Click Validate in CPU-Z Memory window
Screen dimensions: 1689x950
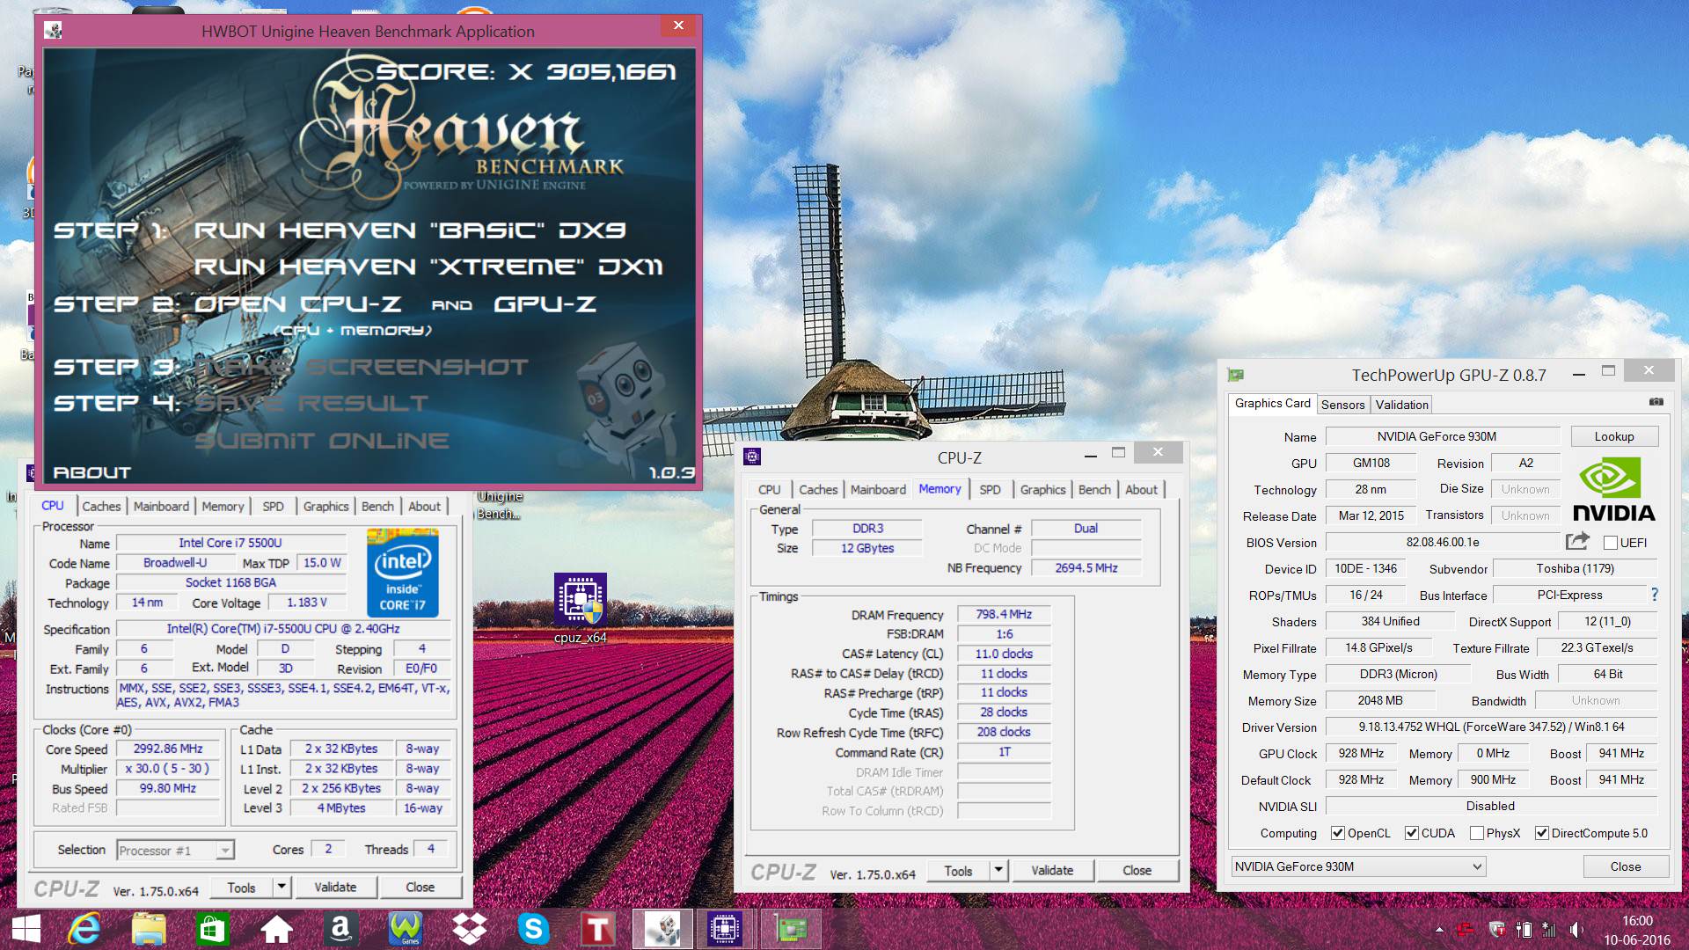pos(1052,870)
